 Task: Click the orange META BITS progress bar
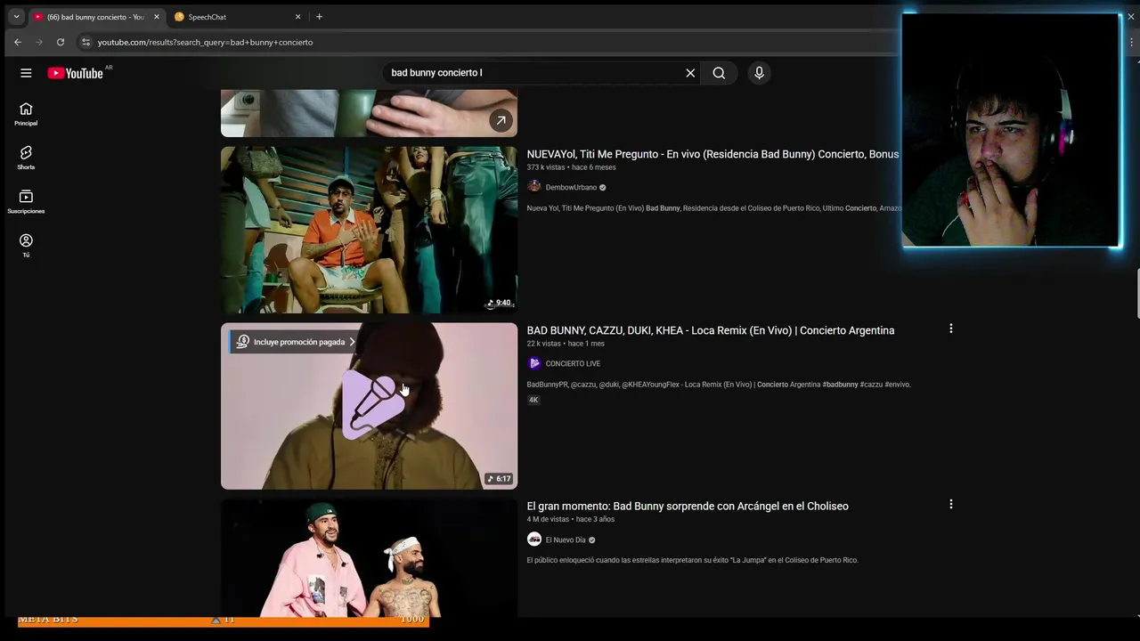pos(223,621)
